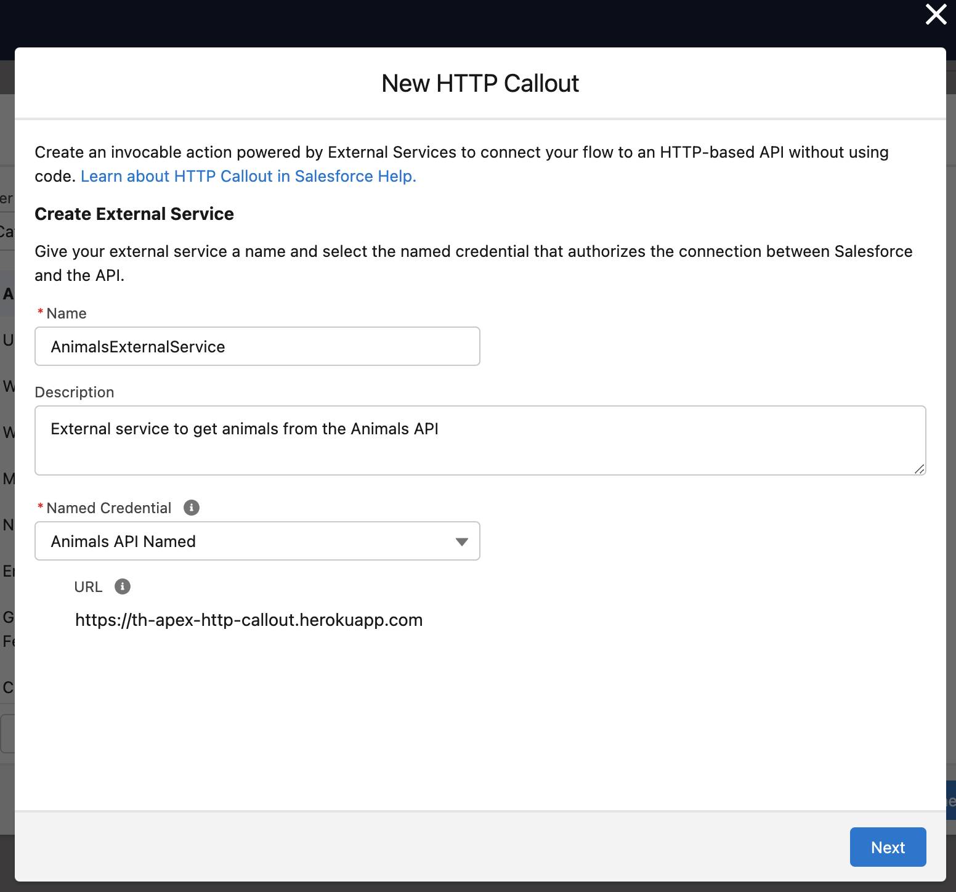Open the Learn about HTTP Callout help link
The width and height of the screenshot is (956, 892).
(249, 176)
